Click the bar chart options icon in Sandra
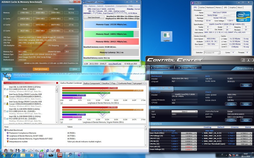Viewport: 254px width, 158px height. click(x=24, y=151)
